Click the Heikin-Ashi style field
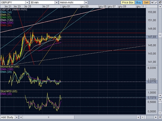This screenshot has height=121, width=162. coord(72,3)
